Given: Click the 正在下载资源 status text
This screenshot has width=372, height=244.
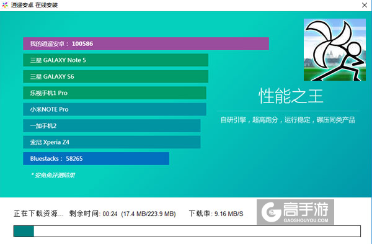Looking at the screenshot, I should pyautogui.click(x=38, y=214).
